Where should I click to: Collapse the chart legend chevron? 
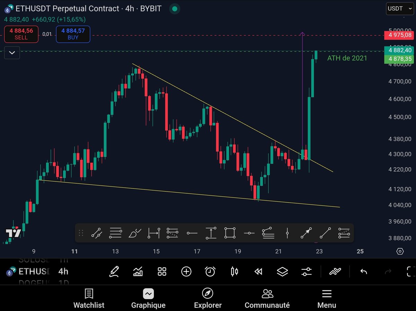click(12, 53)
